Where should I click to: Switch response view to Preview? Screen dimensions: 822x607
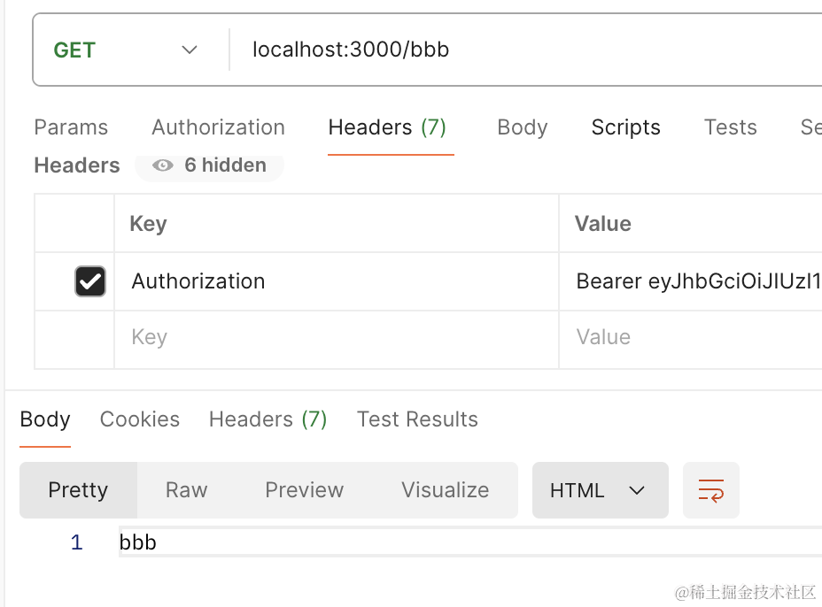(304, 490)
